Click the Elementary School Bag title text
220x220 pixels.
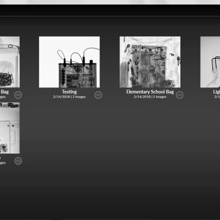tap(150, 92)
